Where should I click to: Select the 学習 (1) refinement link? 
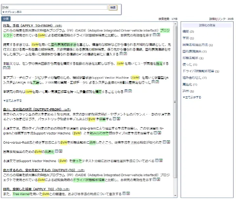[188, 38]
